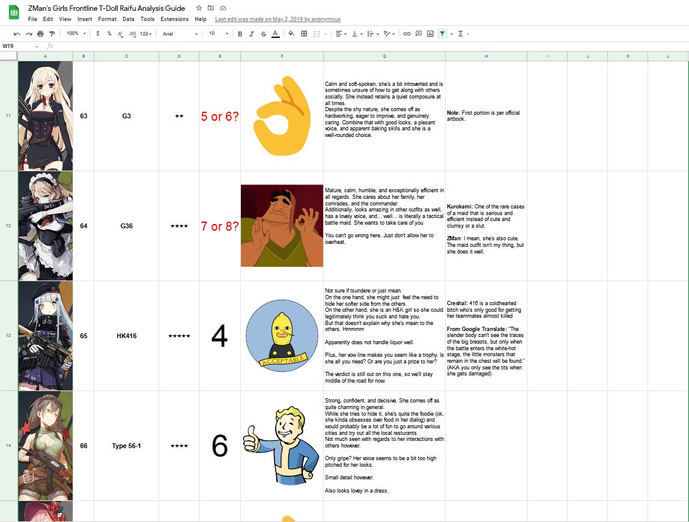689x522 pixels.
Task: Select the HK416 name cell
Action: [x=127, y=336]
